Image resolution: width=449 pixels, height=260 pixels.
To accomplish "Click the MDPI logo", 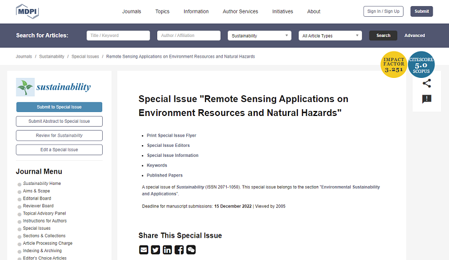I will click(28, 11).
